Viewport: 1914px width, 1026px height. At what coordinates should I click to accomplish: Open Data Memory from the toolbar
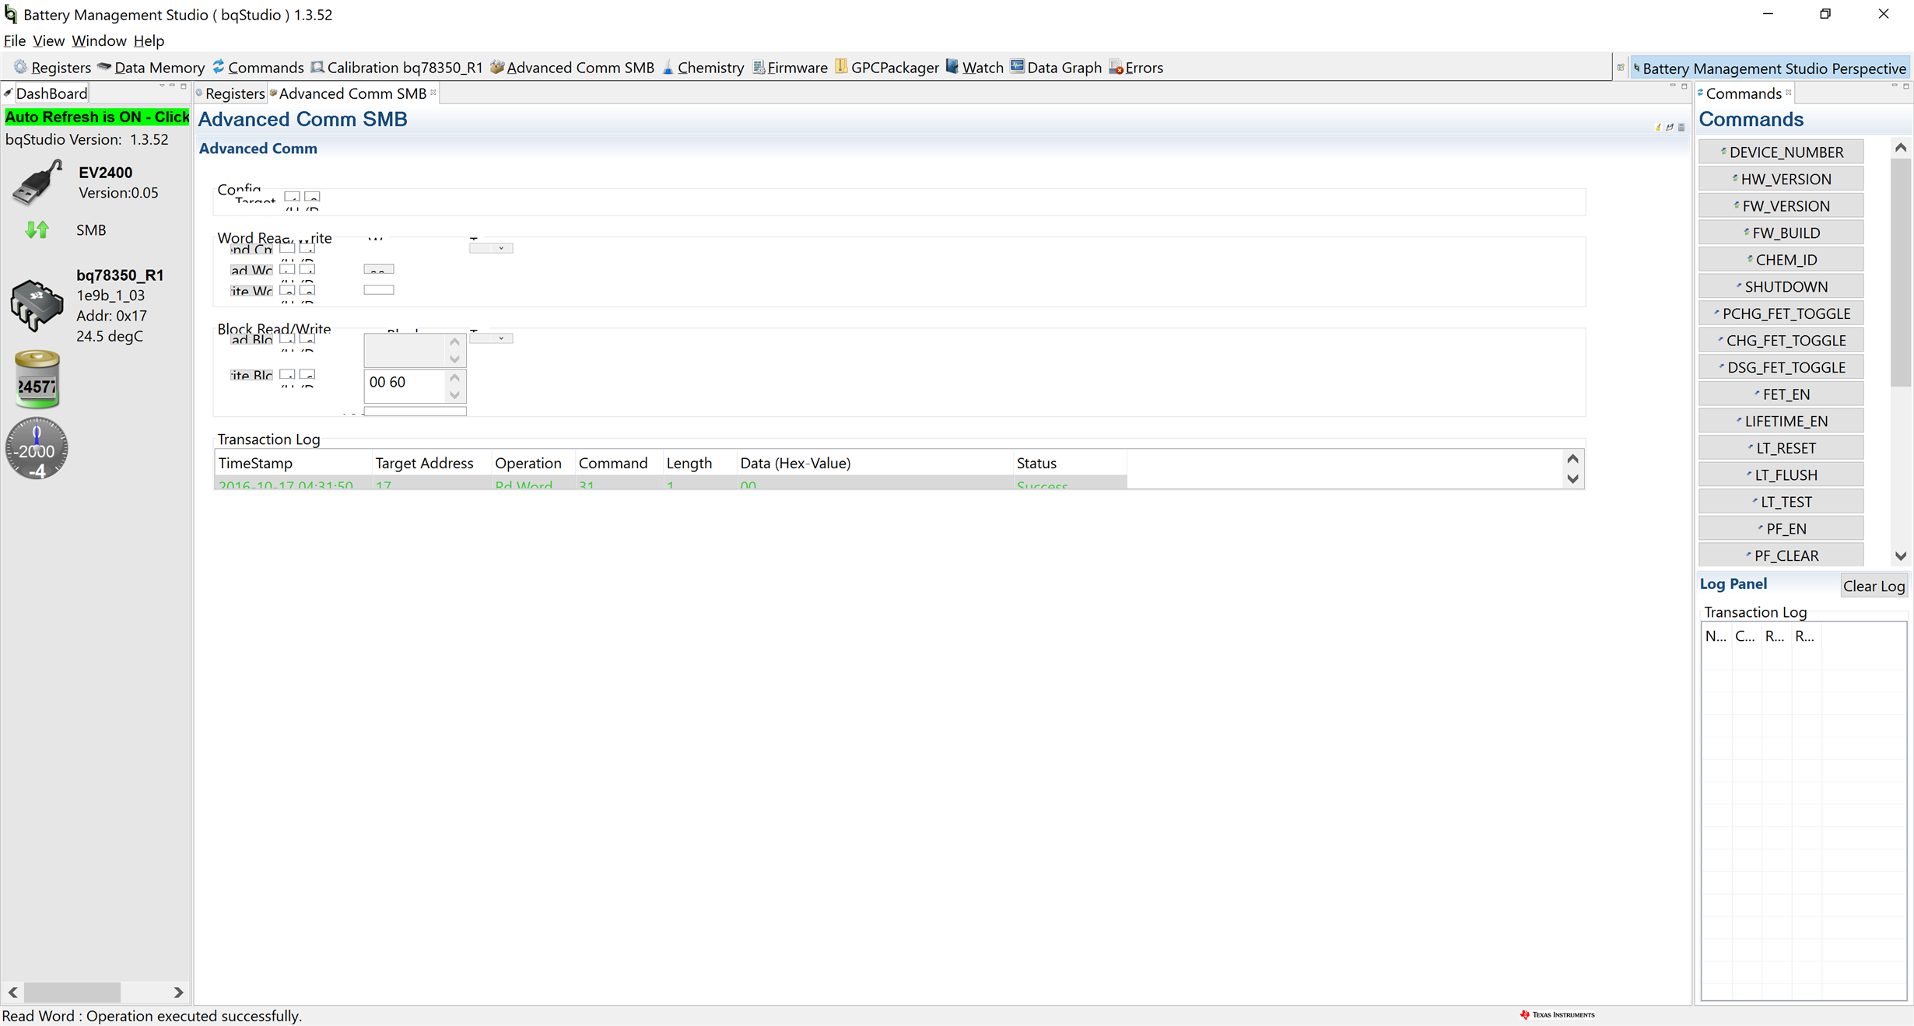151,68
